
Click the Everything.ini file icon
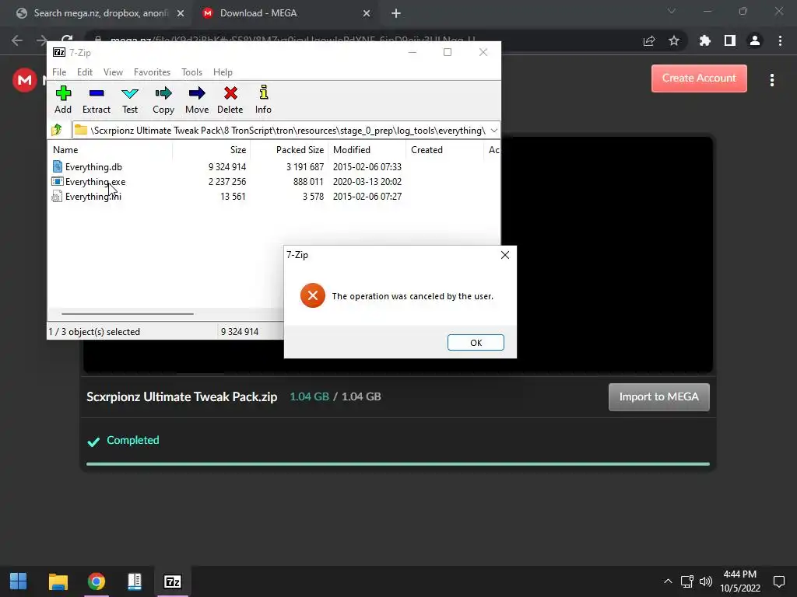coord(57,197)
